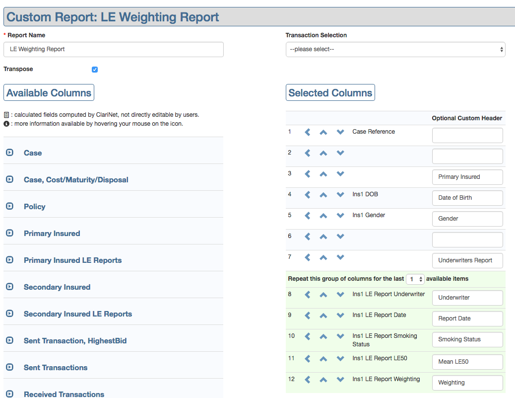This screenshot has width=515, height=398.
Task: Open the repeat group item count dropdown
Action: click(415, 279)
